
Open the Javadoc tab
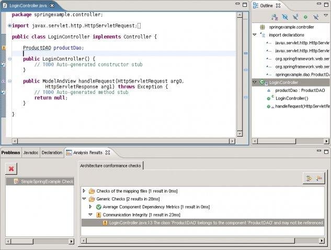tap(31, 152)
